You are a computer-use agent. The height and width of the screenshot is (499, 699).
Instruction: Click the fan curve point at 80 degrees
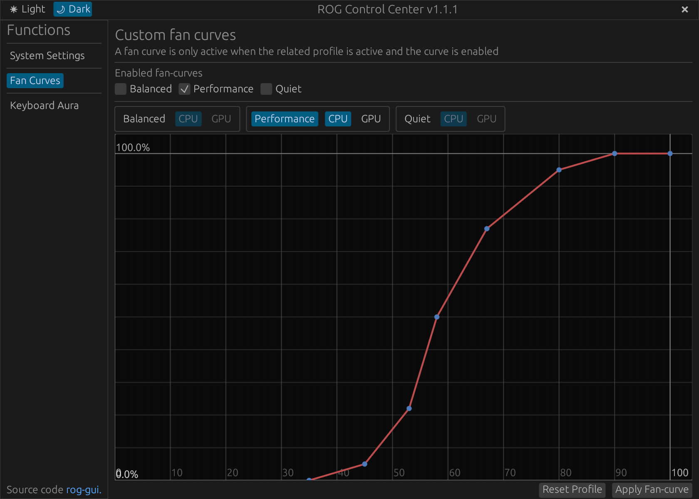click(559, 170)
